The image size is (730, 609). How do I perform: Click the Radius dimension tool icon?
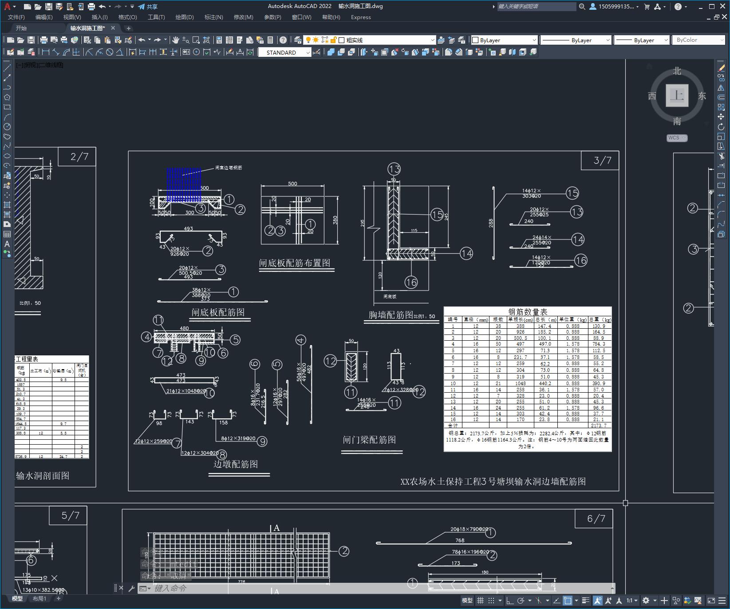click(89, 52)
